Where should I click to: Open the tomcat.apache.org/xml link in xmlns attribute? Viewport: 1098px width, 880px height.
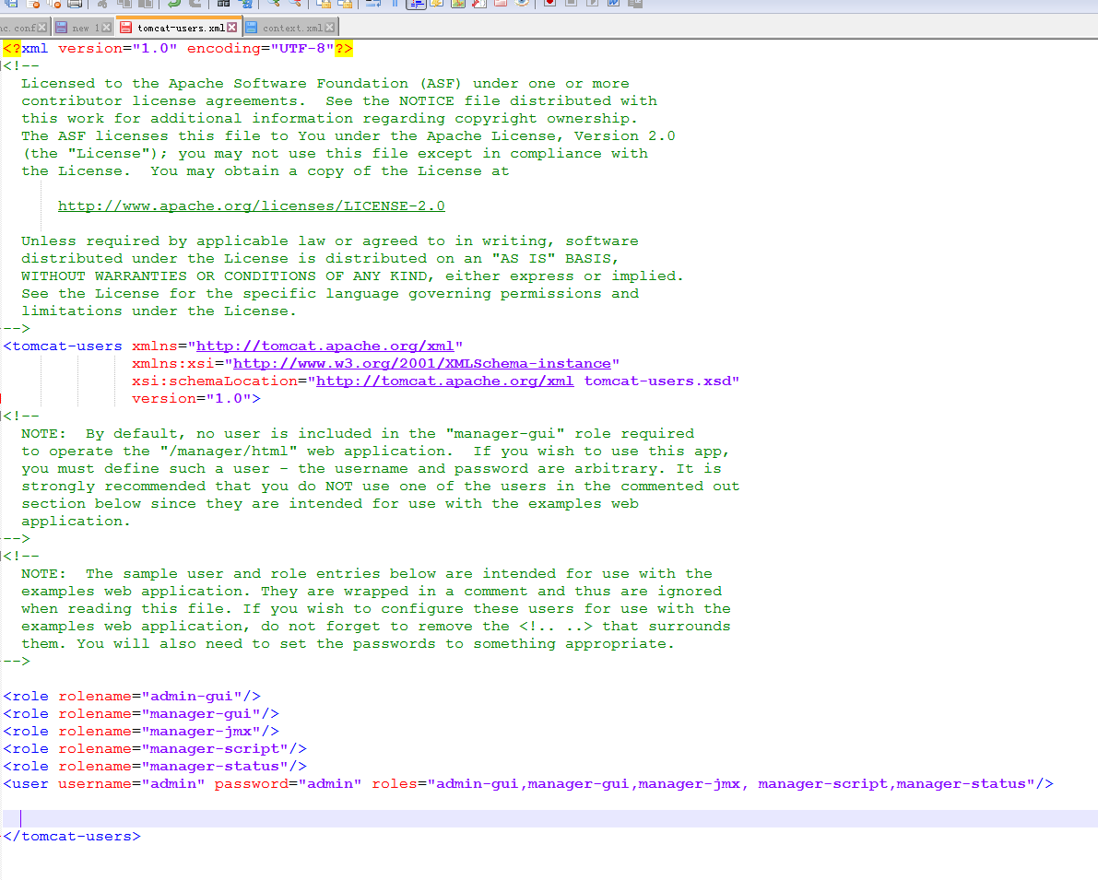tap(325, 346)
